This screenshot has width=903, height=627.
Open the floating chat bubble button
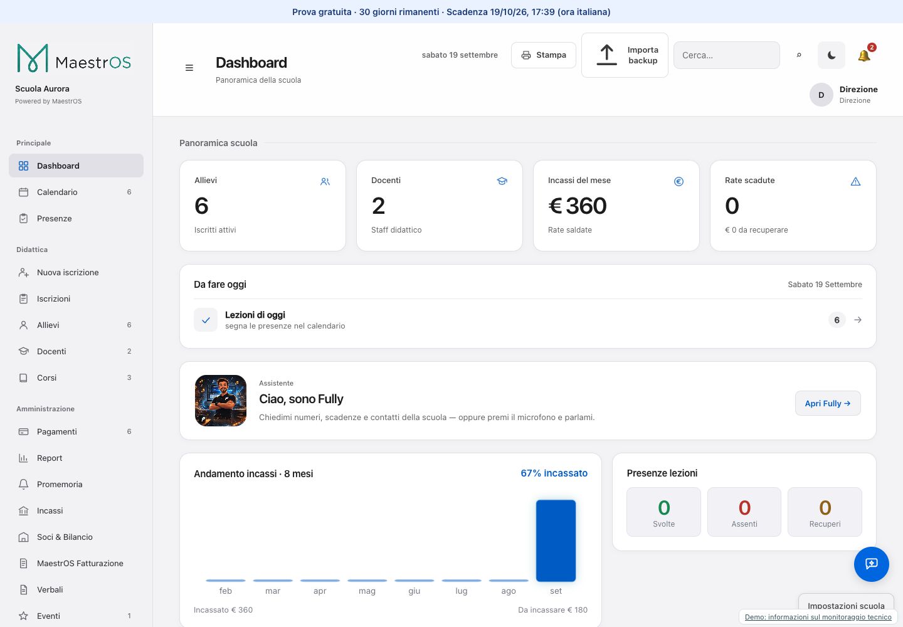[x=872, y=564]
